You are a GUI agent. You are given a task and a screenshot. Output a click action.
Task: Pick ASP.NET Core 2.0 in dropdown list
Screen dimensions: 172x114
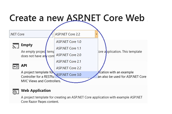tap(76, 55)
